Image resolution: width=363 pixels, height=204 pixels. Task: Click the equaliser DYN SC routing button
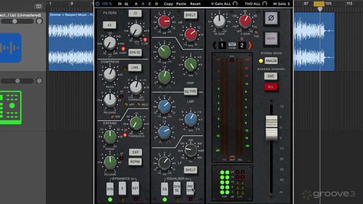pos(177,188)
